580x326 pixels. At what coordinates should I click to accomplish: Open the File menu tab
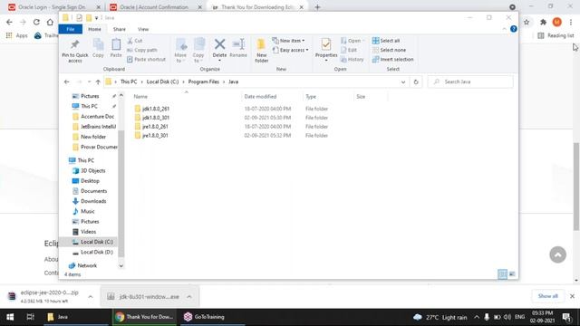(x=71, y=29)
